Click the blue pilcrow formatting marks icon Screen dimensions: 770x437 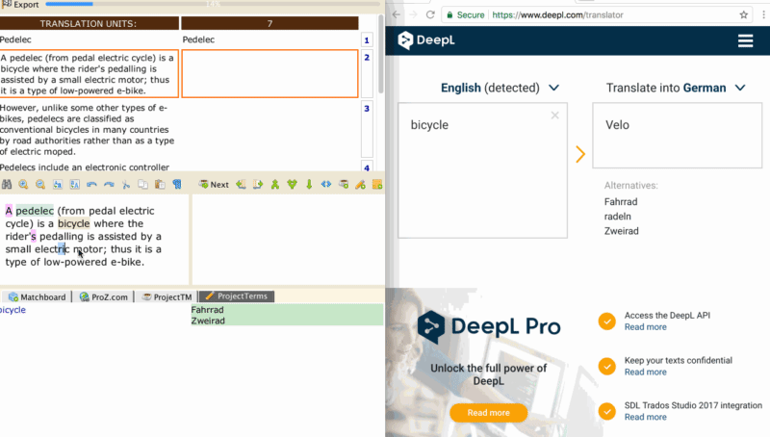click(x=177, y=185)
